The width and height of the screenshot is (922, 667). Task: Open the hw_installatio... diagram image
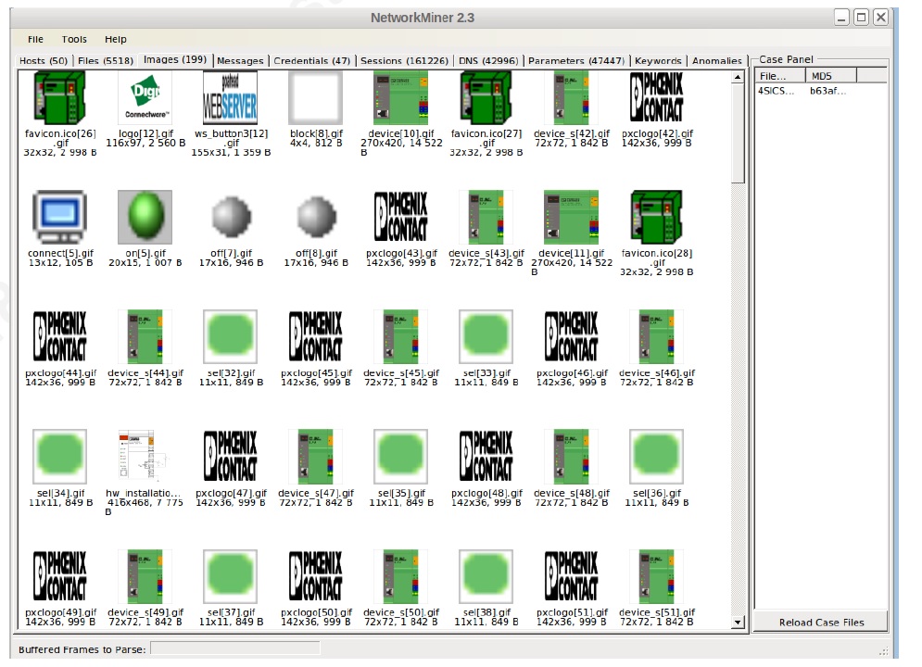145,457
